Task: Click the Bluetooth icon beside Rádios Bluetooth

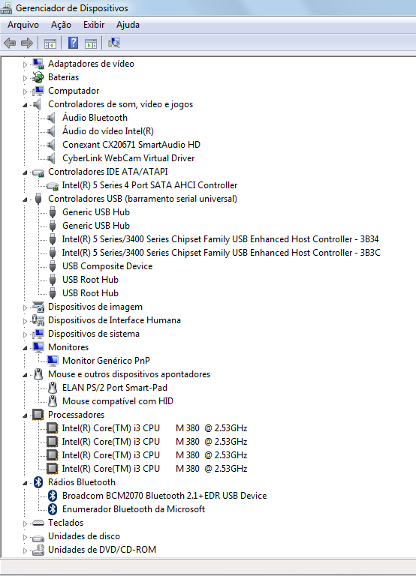Action: point(38,482)
